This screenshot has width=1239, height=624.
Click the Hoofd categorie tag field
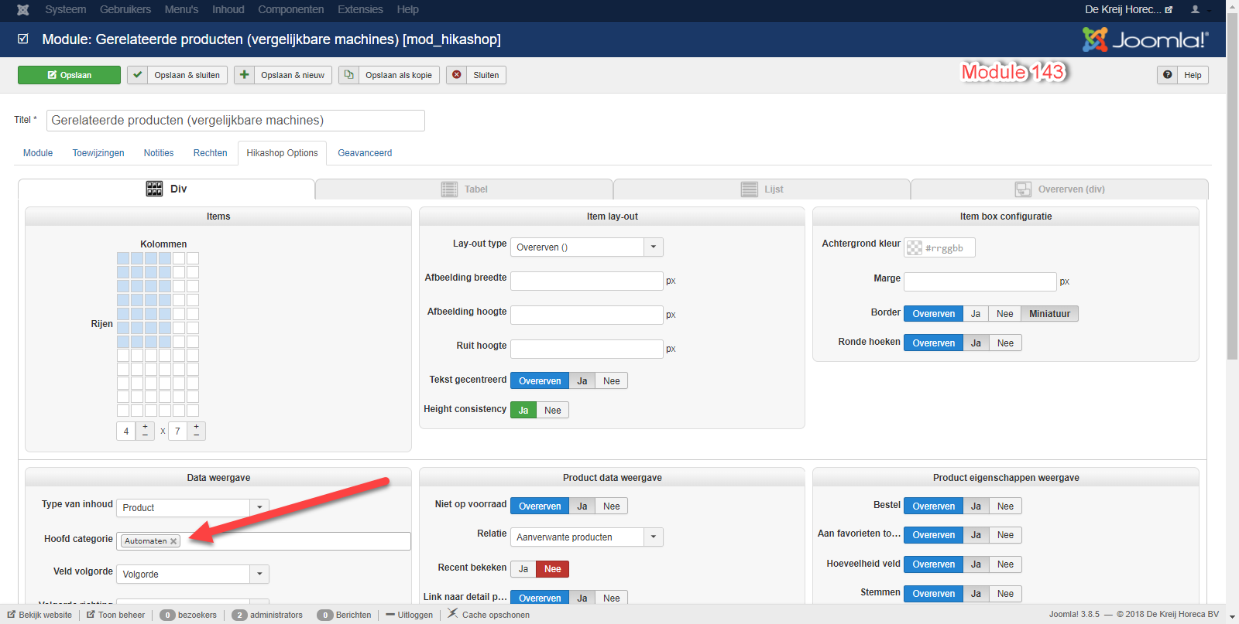(x=263, y=541)
